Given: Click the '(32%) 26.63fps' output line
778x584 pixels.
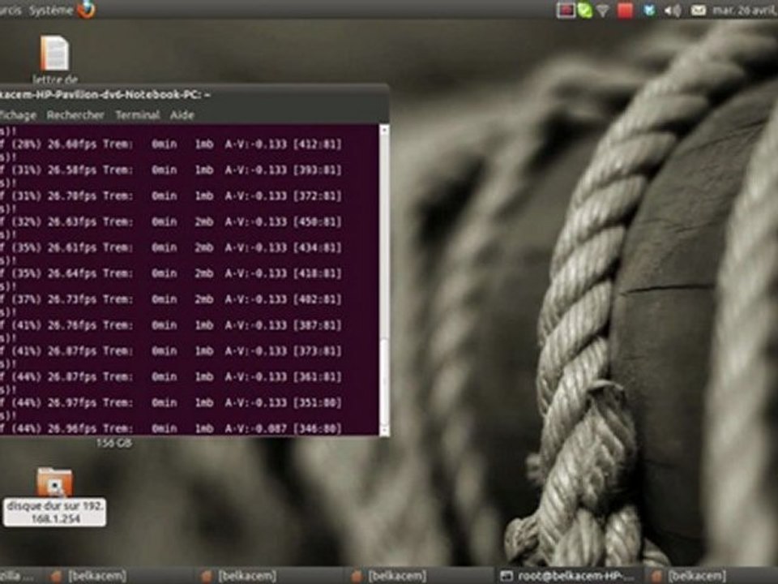Looking at the screenshot, I should click(x=171, y=222).
